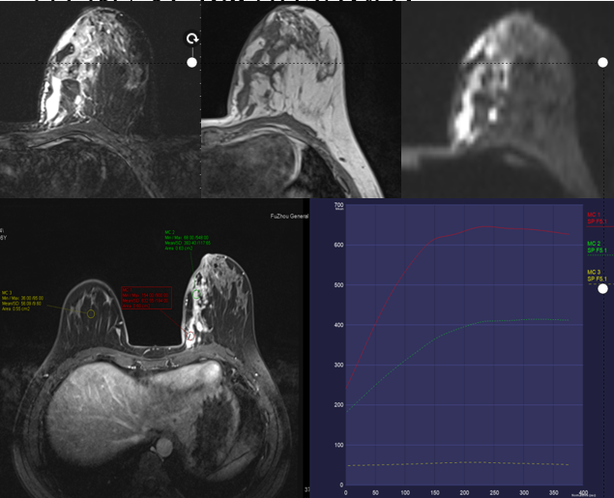Select the green MC 2 circular ROI

click(196, 294)
